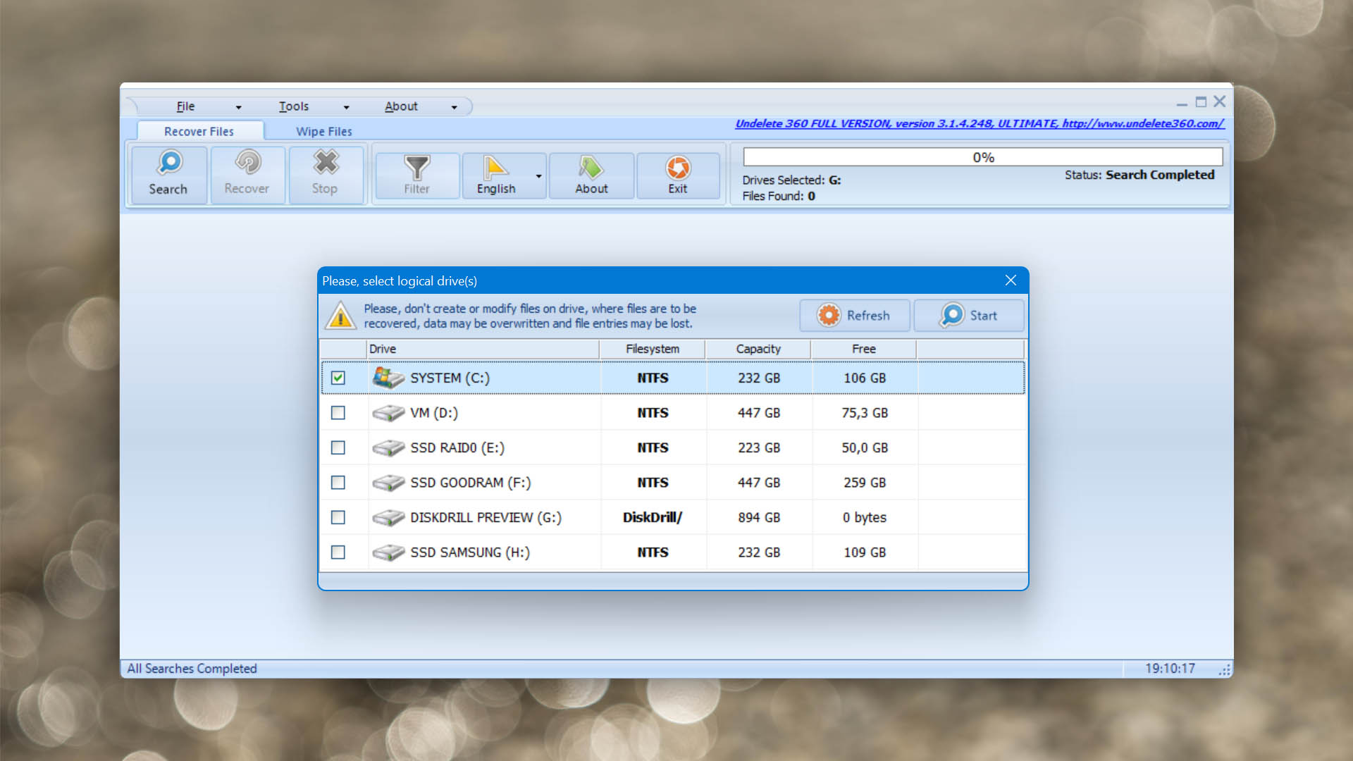Select the VM (D:) drive name
This screenshot has width=1353, height=761.
coord(434,413)
